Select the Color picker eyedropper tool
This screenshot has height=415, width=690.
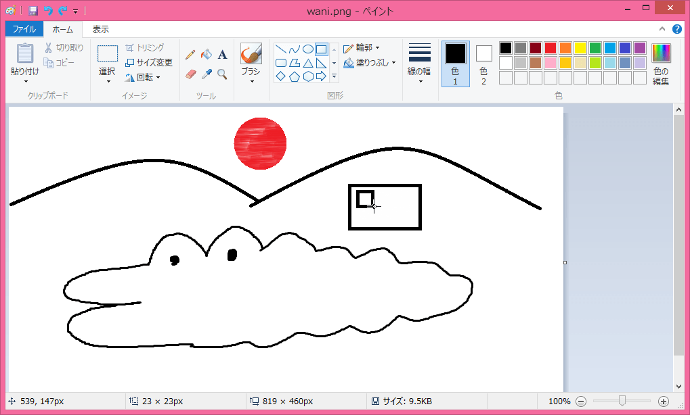pos(207,74)
